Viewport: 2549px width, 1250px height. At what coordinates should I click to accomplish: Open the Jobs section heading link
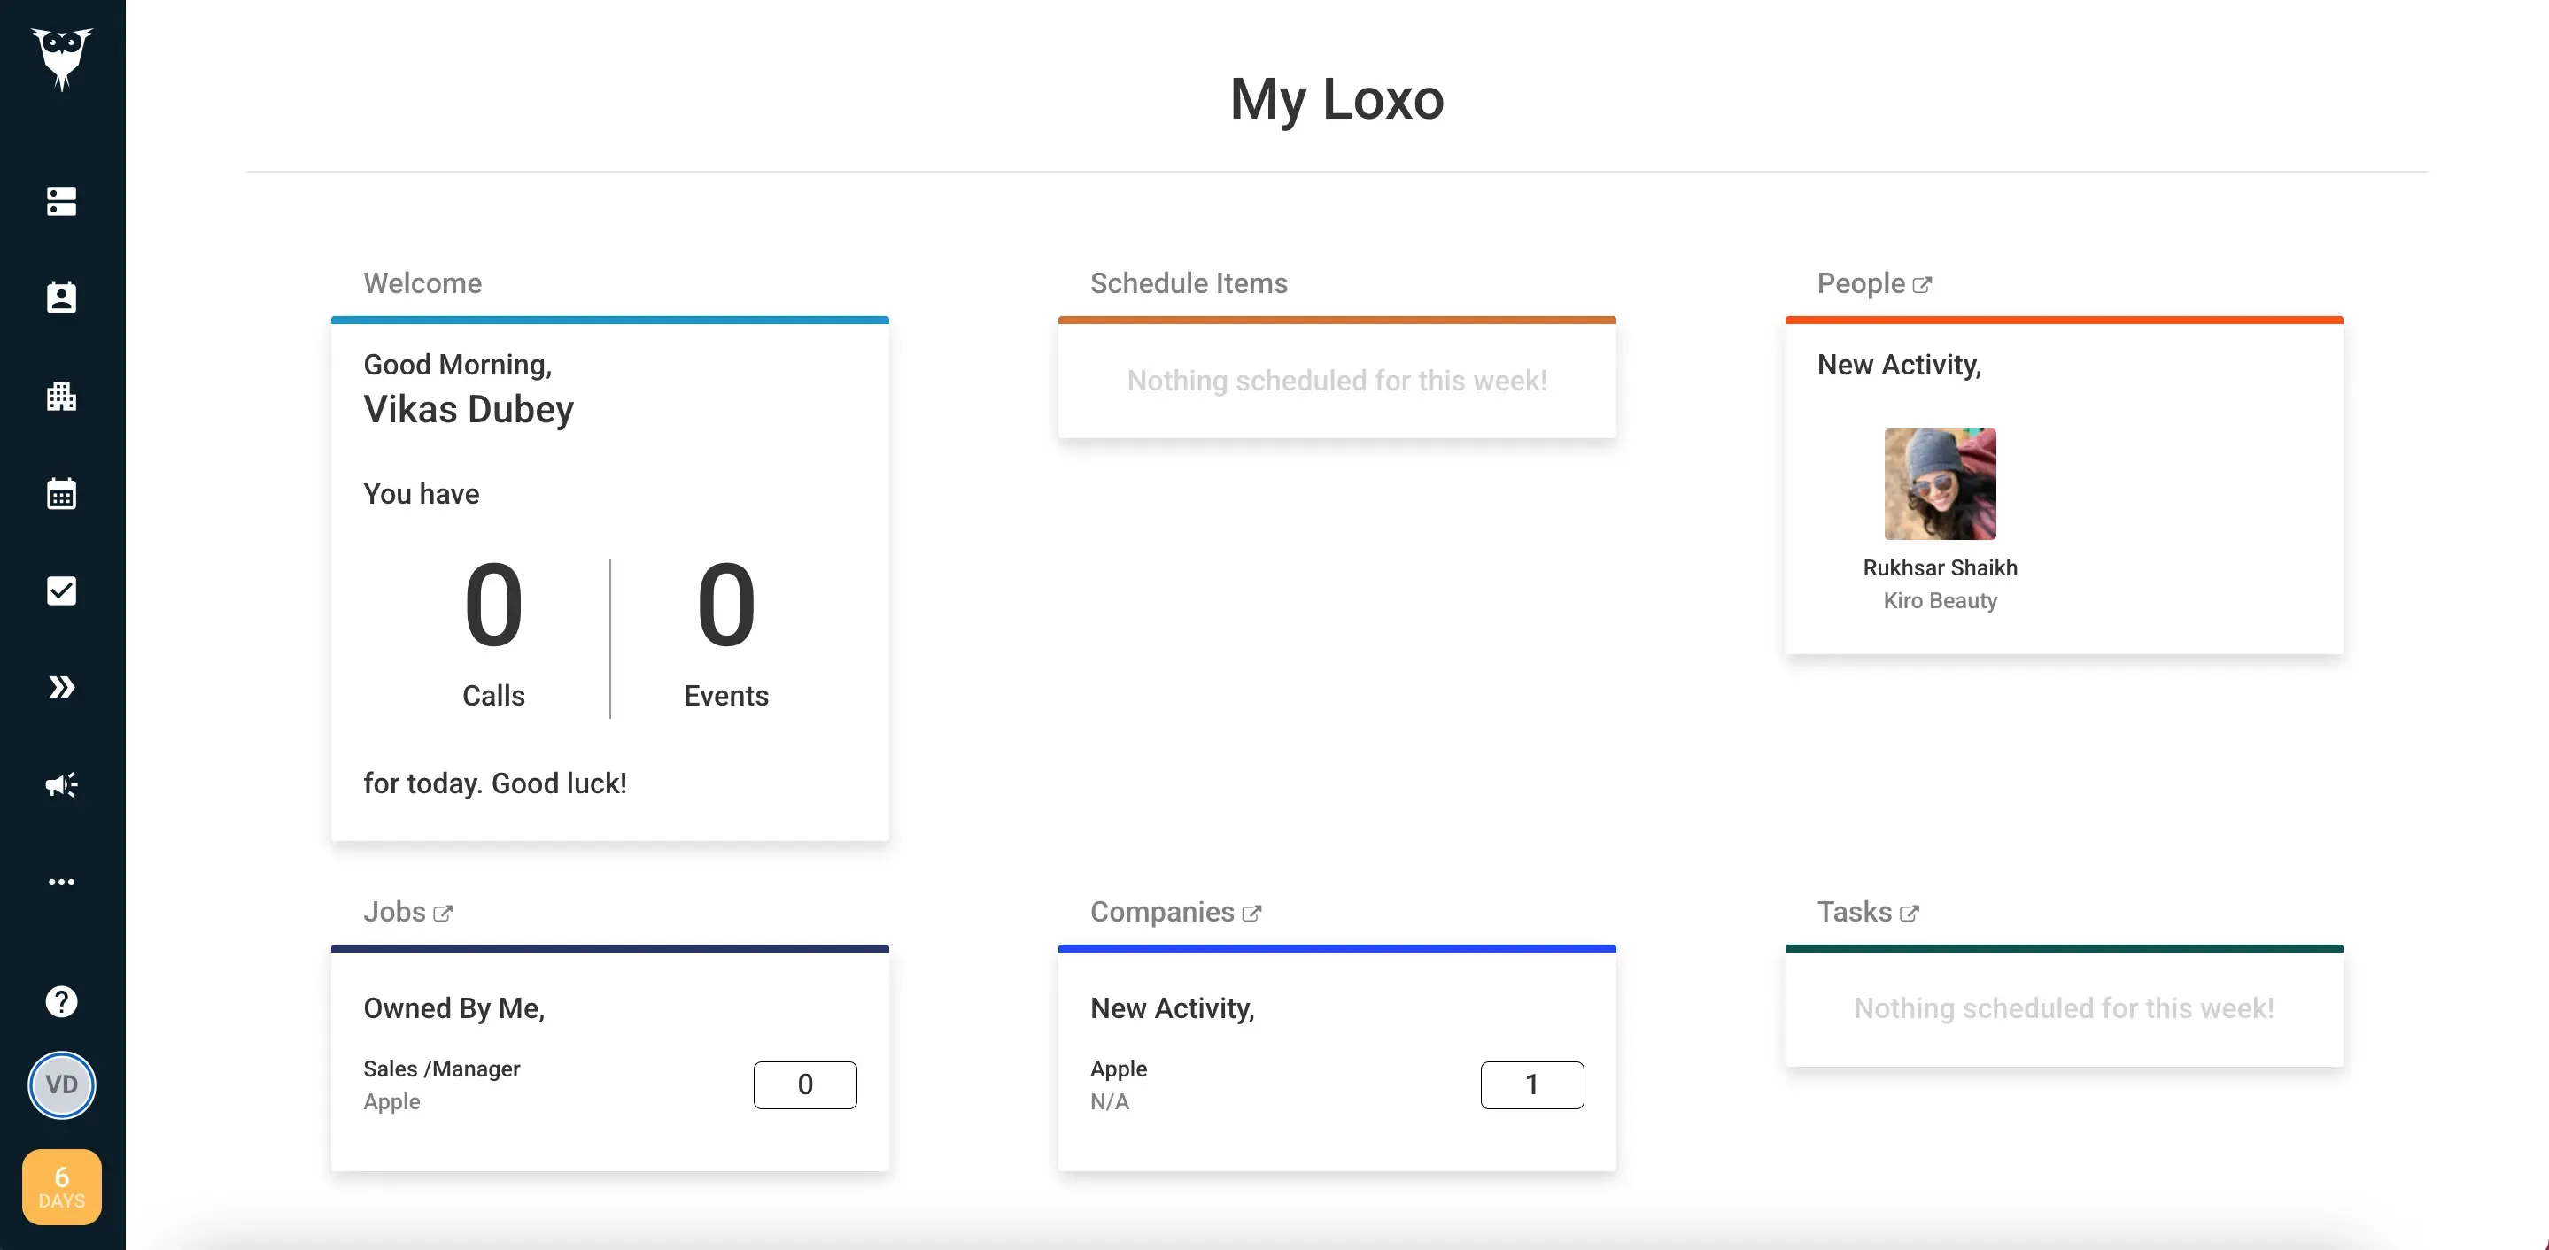tap(394, 912)
